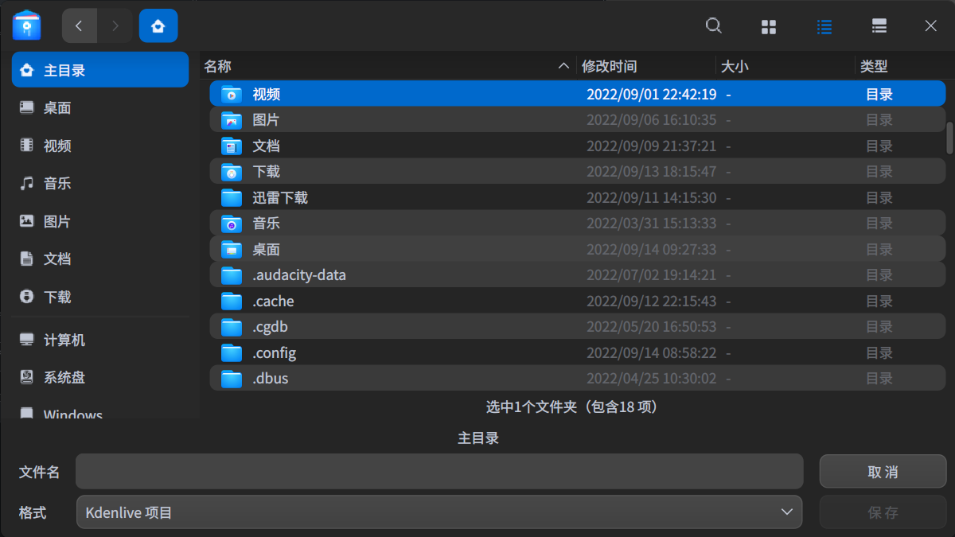Click the 音乐 folder icon in file list
The width and height of the screenshot is (955, 537).
[x=232, y=224]
